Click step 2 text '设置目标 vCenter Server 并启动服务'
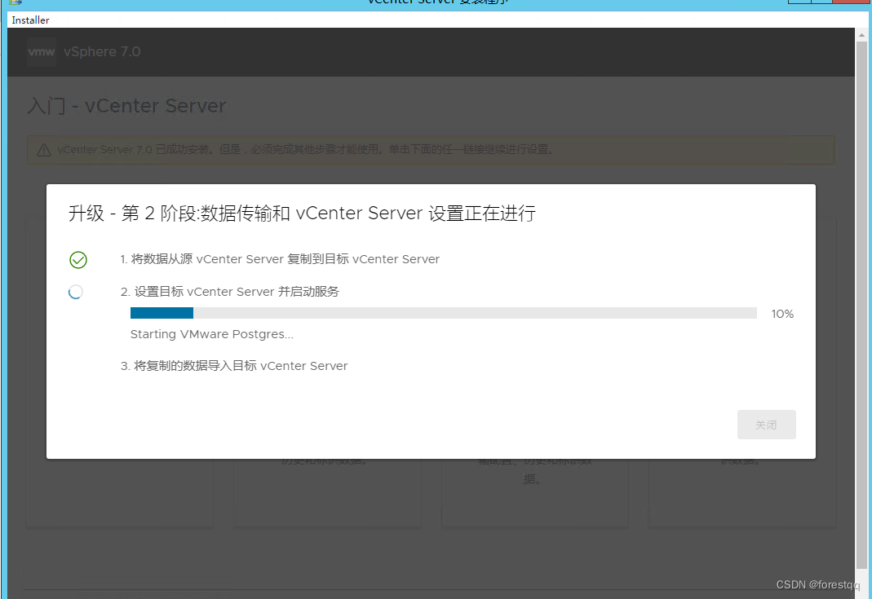This screenshot has width=872, height=599. [x=230, y=292]
